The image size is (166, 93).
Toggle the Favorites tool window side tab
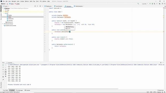click(x=1, y=85)
